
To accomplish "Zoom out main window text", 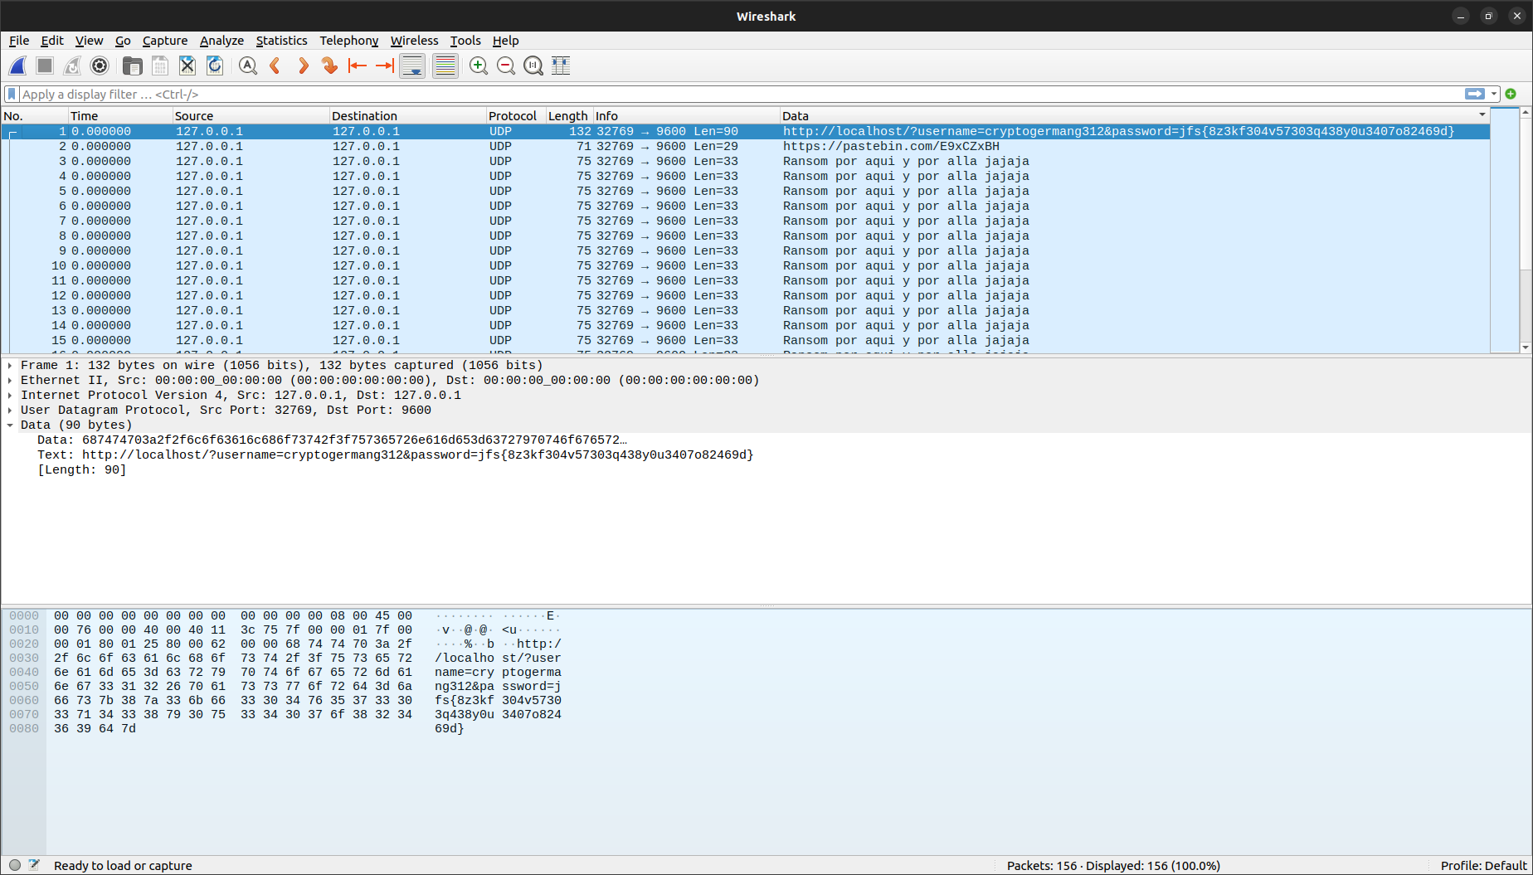I will 506,66.
